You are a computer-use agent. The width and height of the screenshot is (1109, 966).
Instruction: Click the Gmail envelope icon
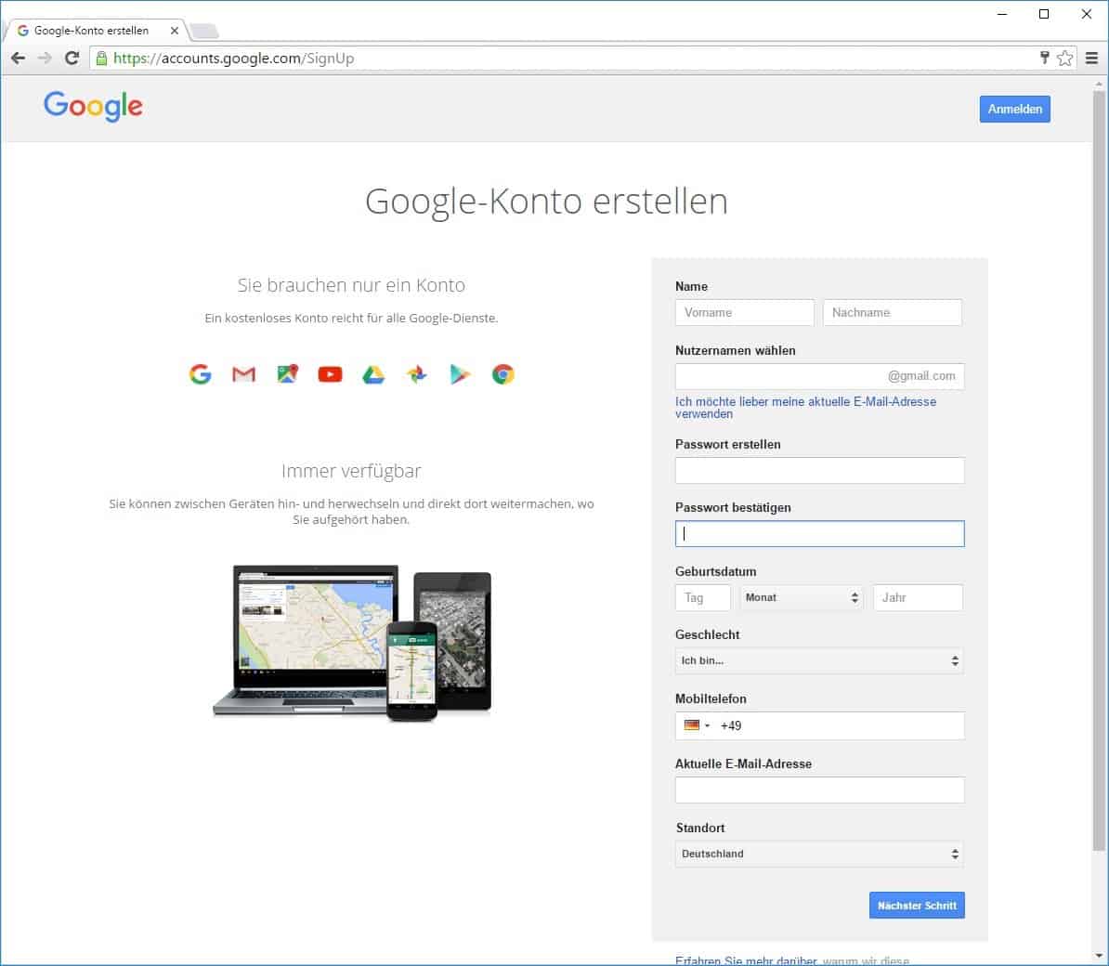pyautogui.click(x=243, y=374)
